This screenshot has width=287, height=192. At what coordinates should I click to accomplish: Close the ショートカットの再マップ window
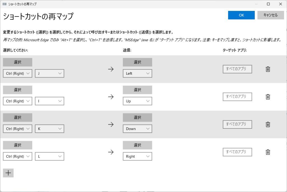pos(280,4)
